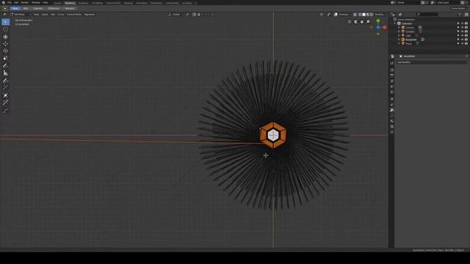Select the Select Box tool
Screen dimensions: 470x264
point(5,22)
